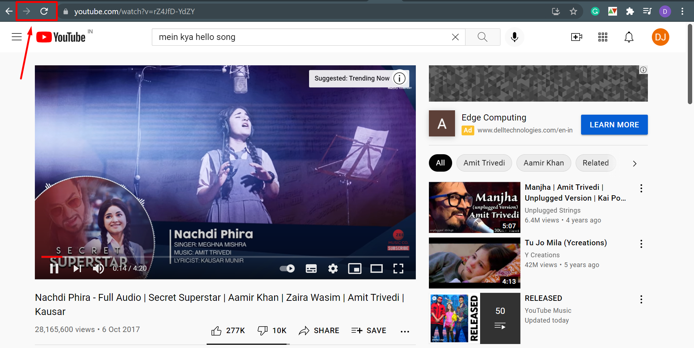Open the media control icon in toolbar

[648, 11]
